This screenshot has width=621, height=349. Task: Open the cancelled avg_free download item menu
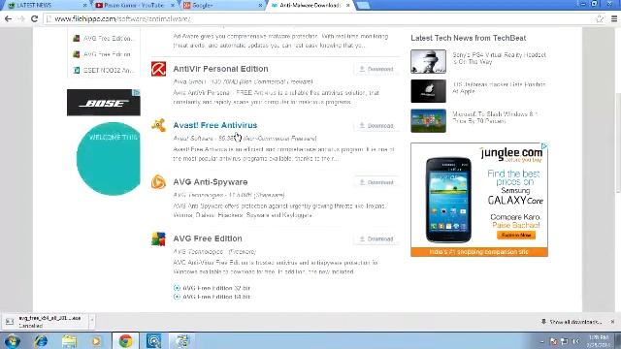92,320
